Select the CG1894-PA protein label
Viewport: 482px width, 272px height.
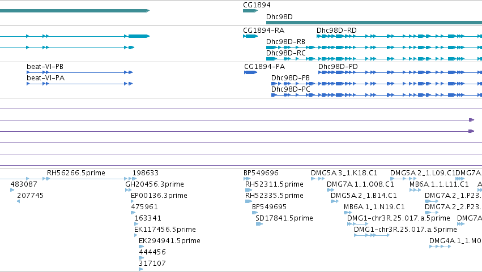click(x=265, y=67)
